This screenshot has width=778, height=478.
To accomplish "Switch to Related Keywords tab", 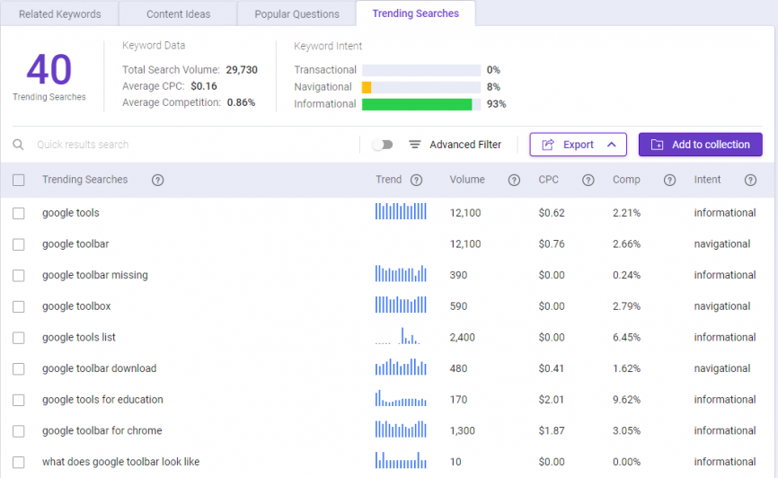I will coord(59,13).
